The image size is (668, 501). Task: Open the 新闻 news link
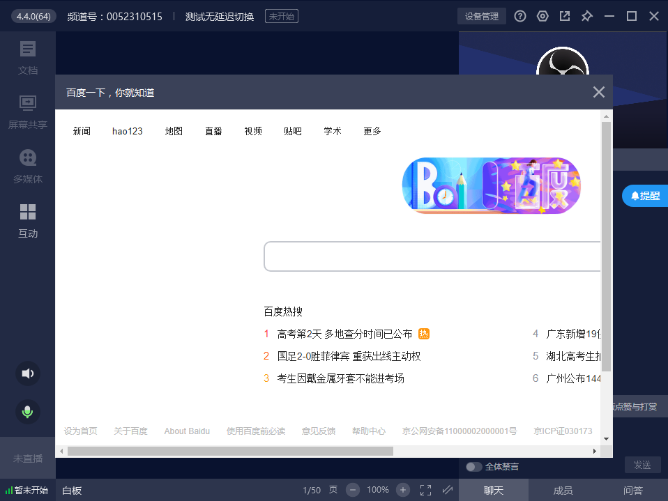click(82, 131)
